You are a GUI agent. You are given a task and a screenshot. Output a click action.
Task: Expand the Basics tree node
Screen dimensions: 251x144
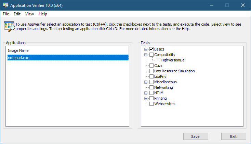(146, 49)
